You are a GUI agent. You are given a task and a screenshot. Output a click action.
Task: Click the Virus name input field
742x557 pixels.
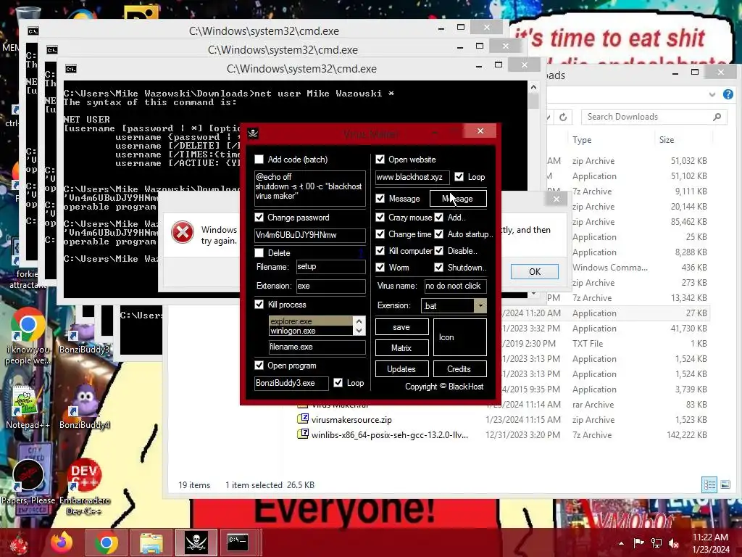(455, 286)
